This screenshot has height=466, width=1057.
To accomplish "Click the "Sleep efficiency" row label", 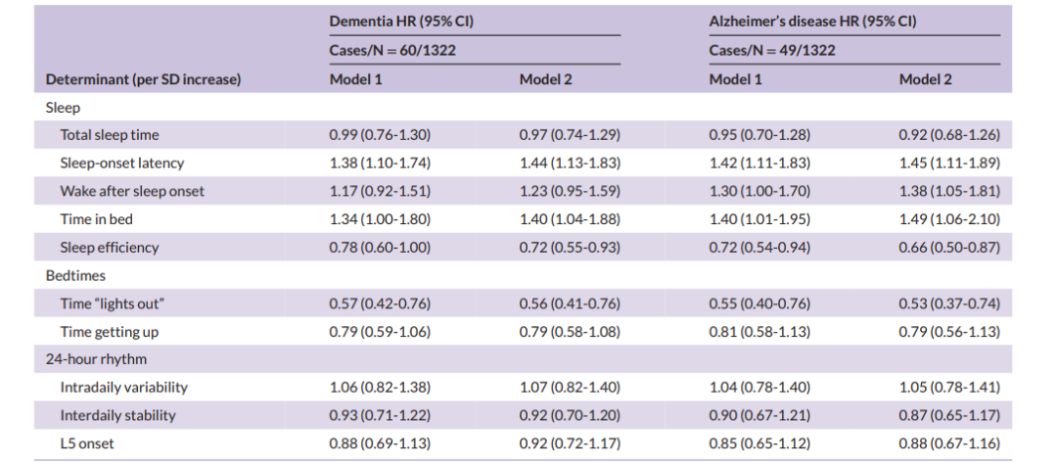I will 109,248.
